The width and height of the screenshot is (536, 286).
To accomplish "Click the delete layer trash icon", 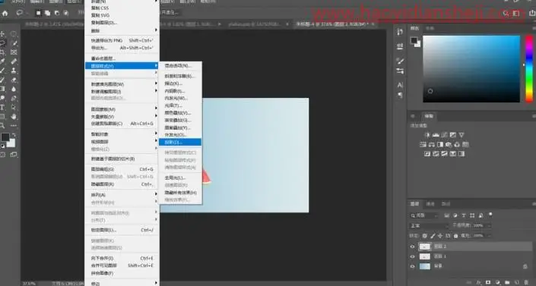I will 526,283.
